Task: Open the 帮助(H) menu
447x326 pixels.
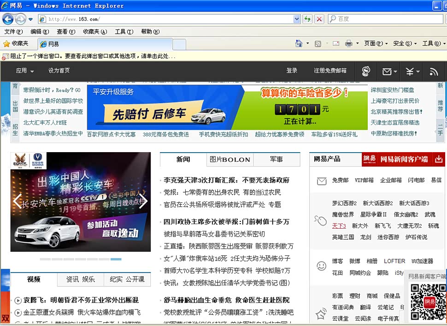Action: [x=150, y=32]
